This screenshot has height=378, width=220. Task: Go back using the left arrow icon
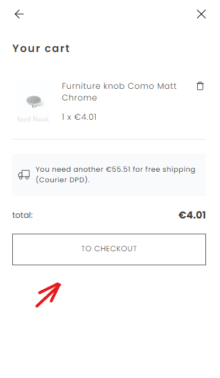click(19, 14)
